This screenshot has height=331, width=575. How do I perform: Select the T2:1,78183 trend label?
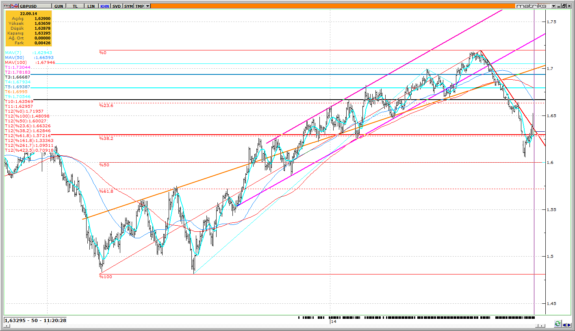point(17,72)
